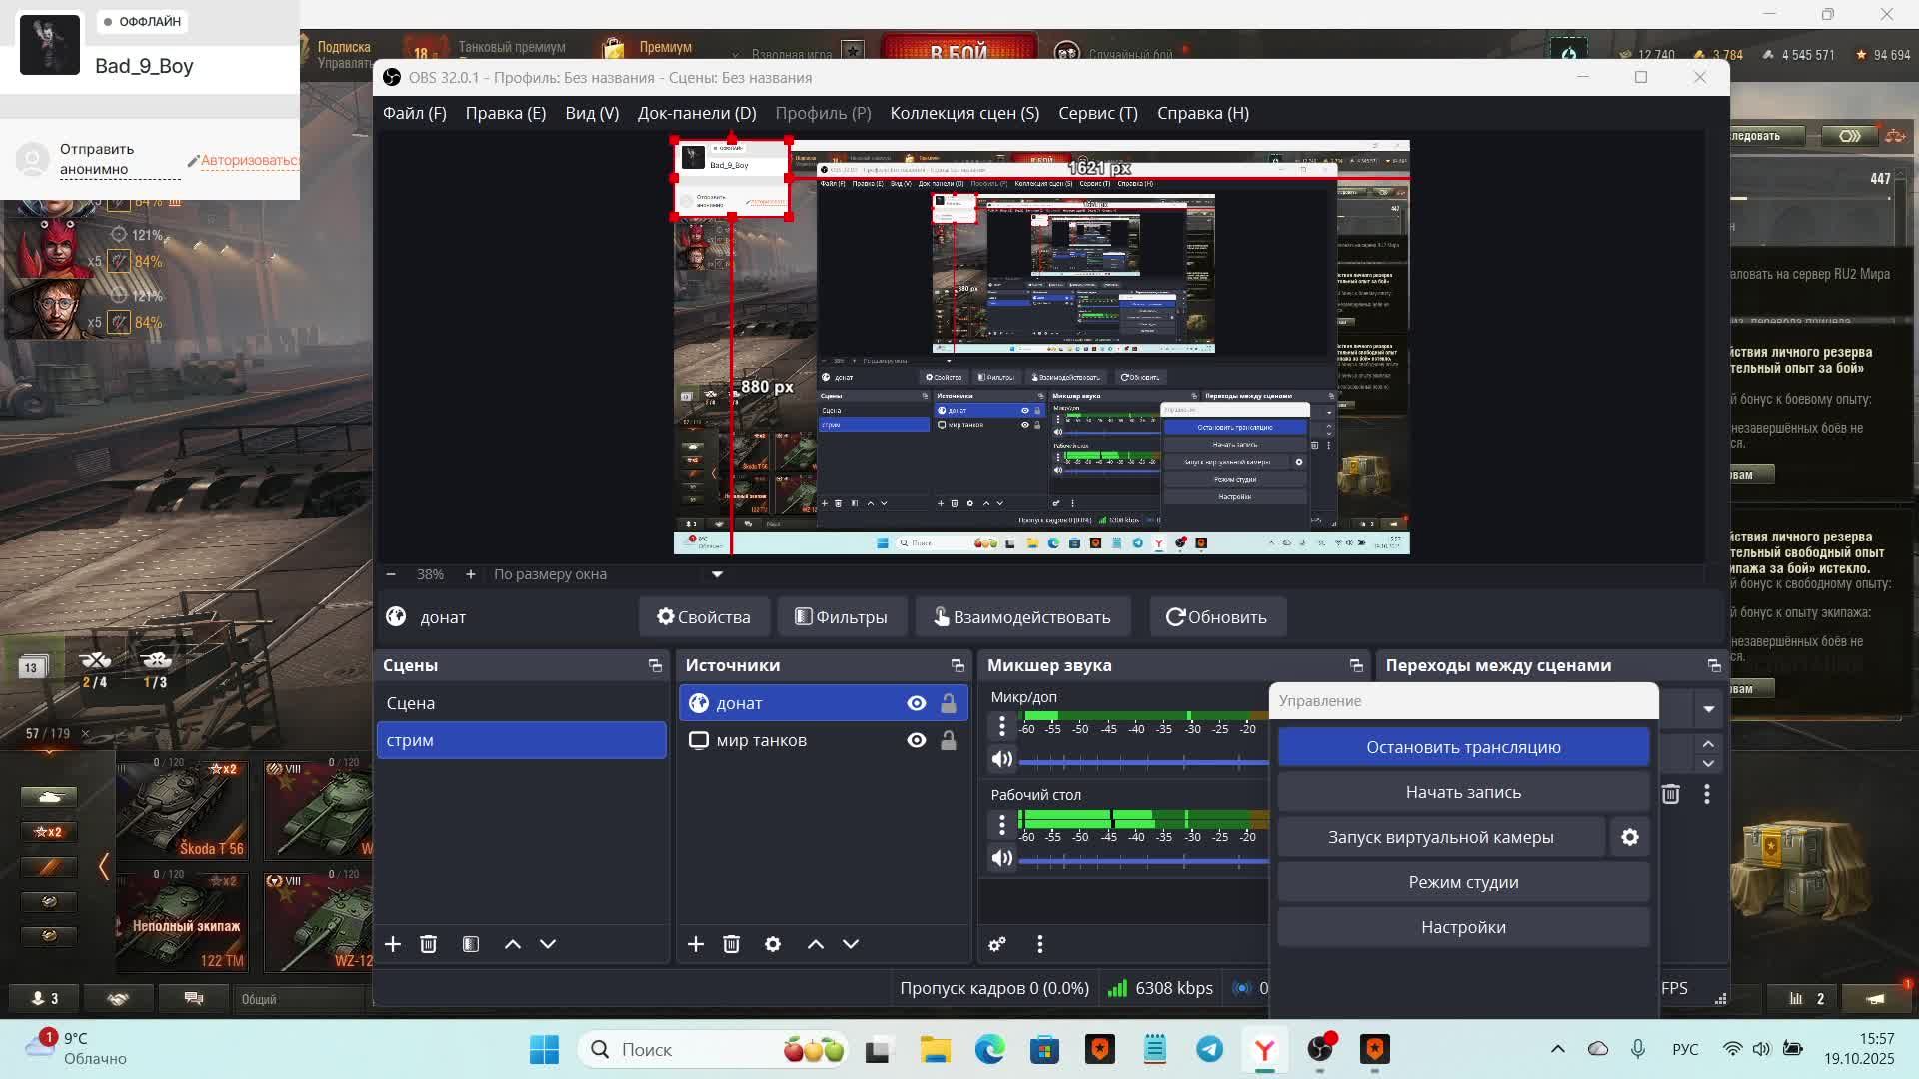Toggle lock on мир танков source
This screenshot has width=1919, height=1079.
tap(949, 740)
